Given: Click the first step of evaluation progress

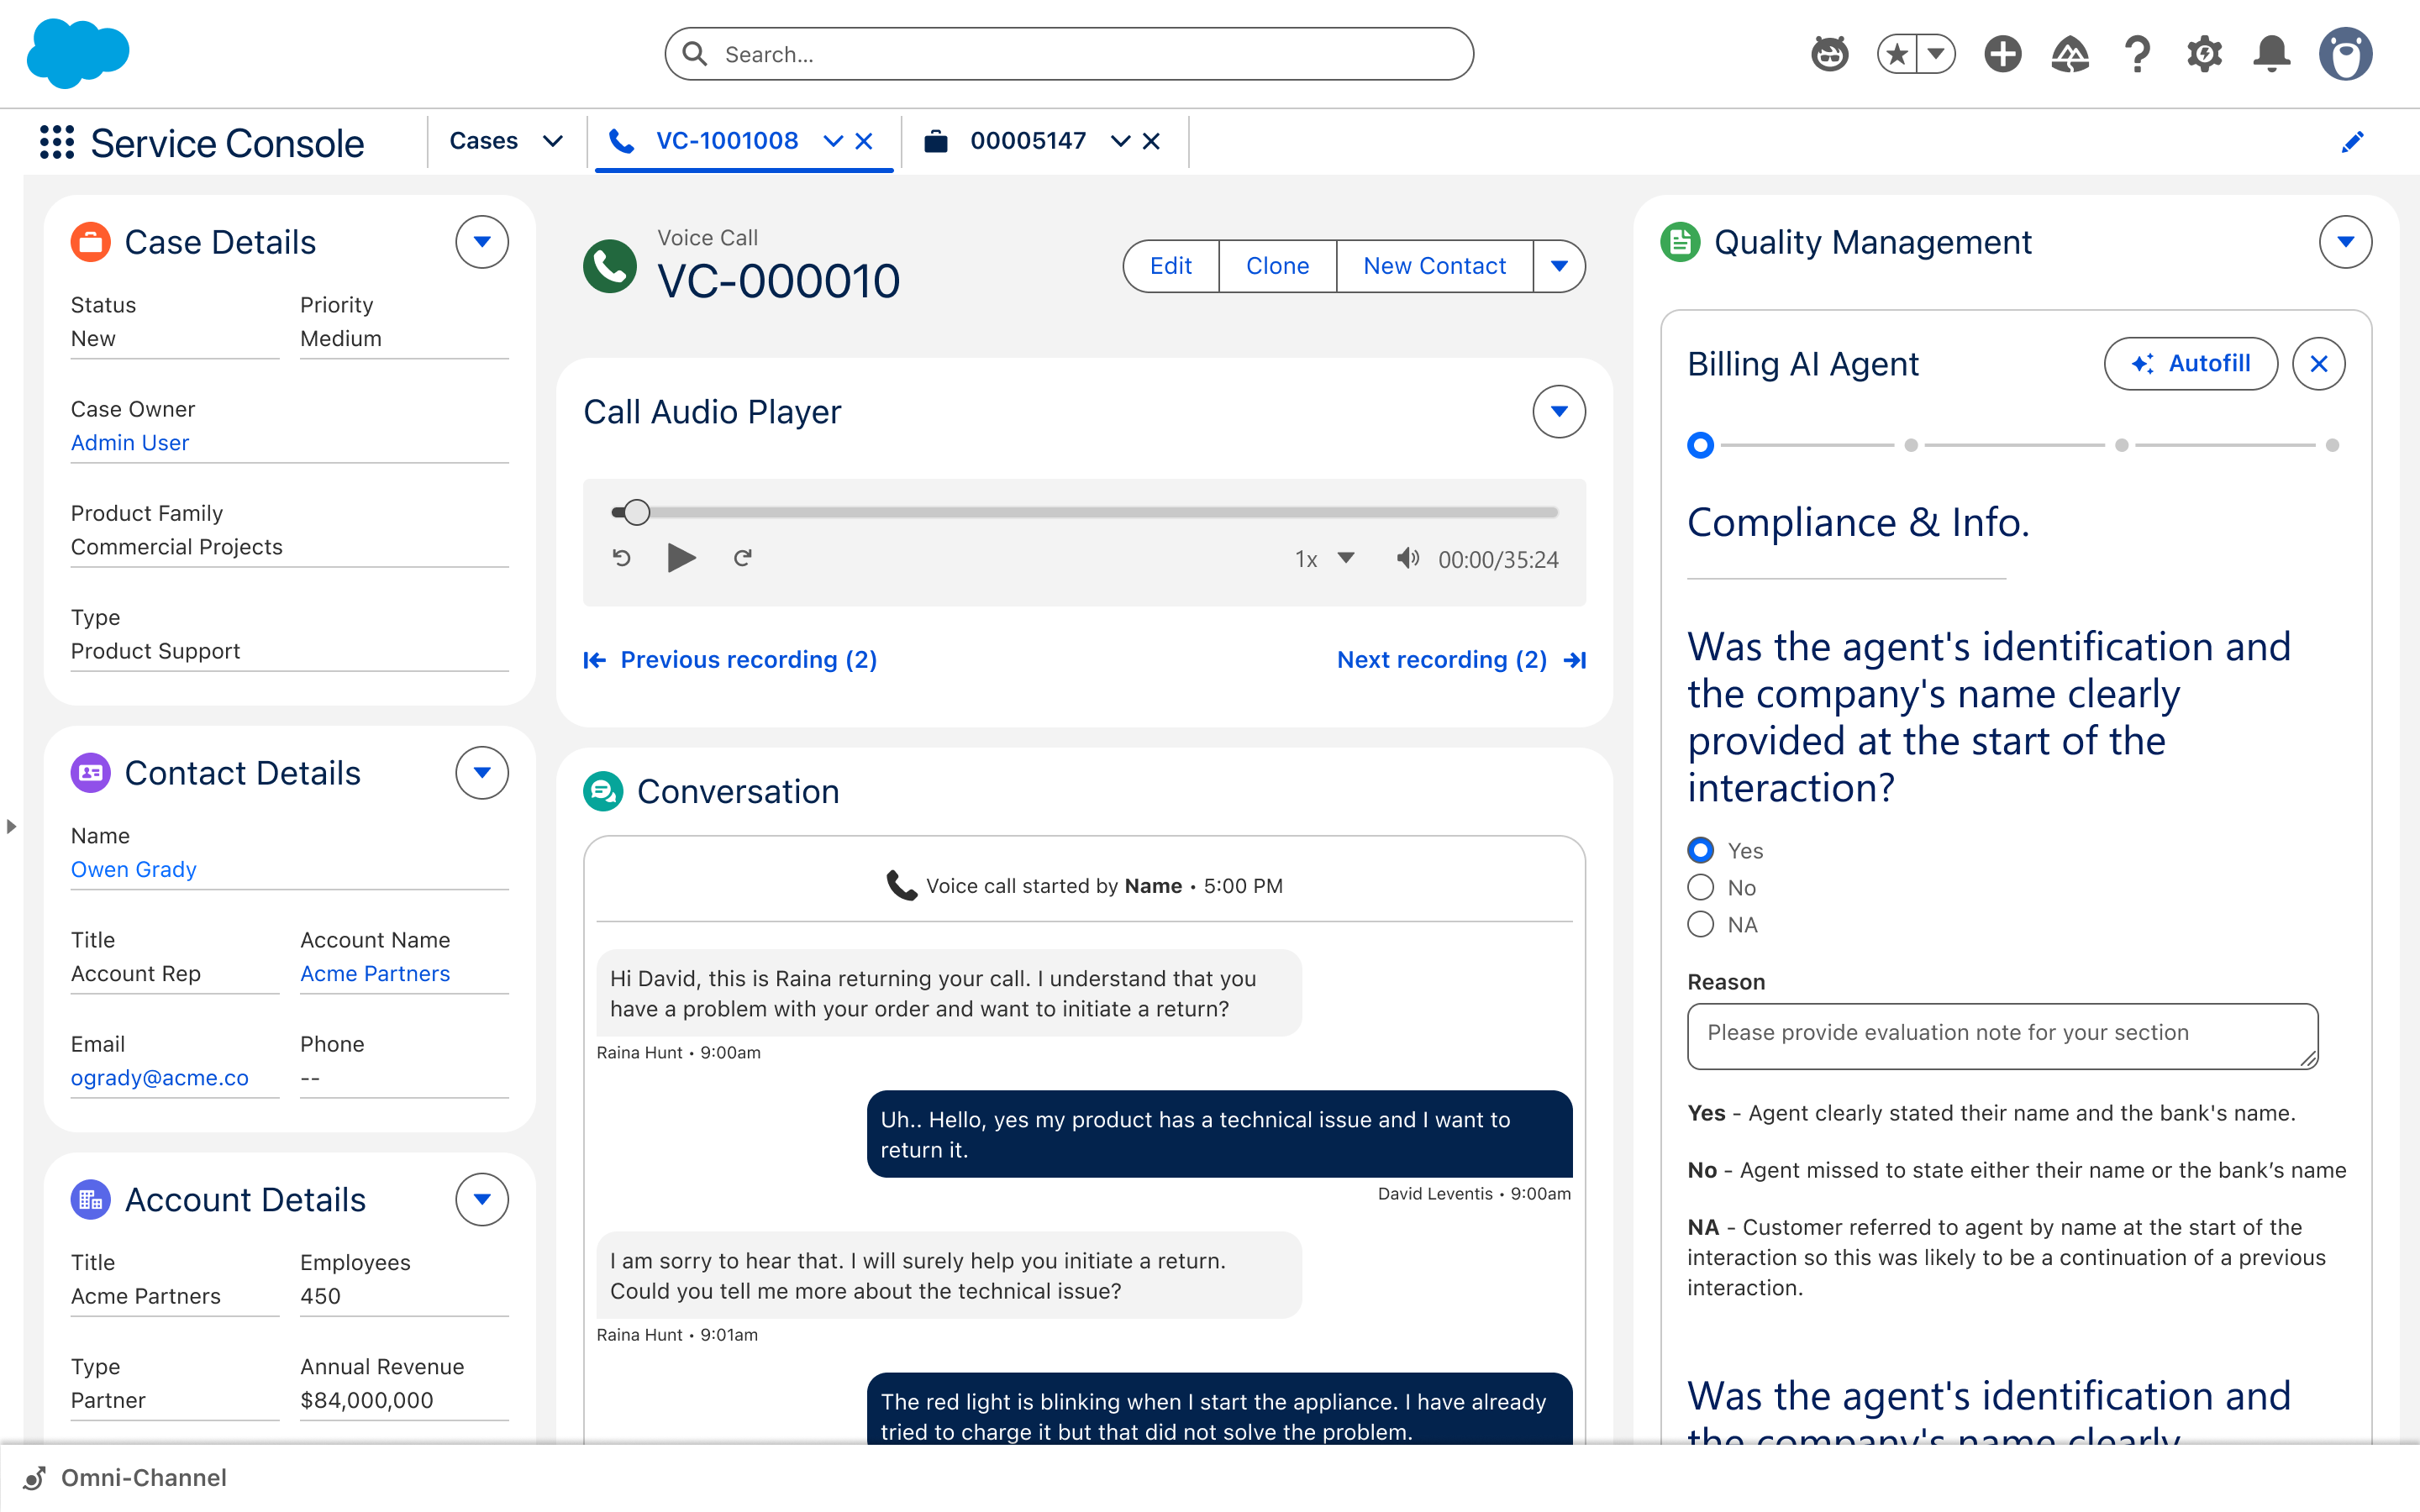Looking at the screenshot, I should [1701, 445].
